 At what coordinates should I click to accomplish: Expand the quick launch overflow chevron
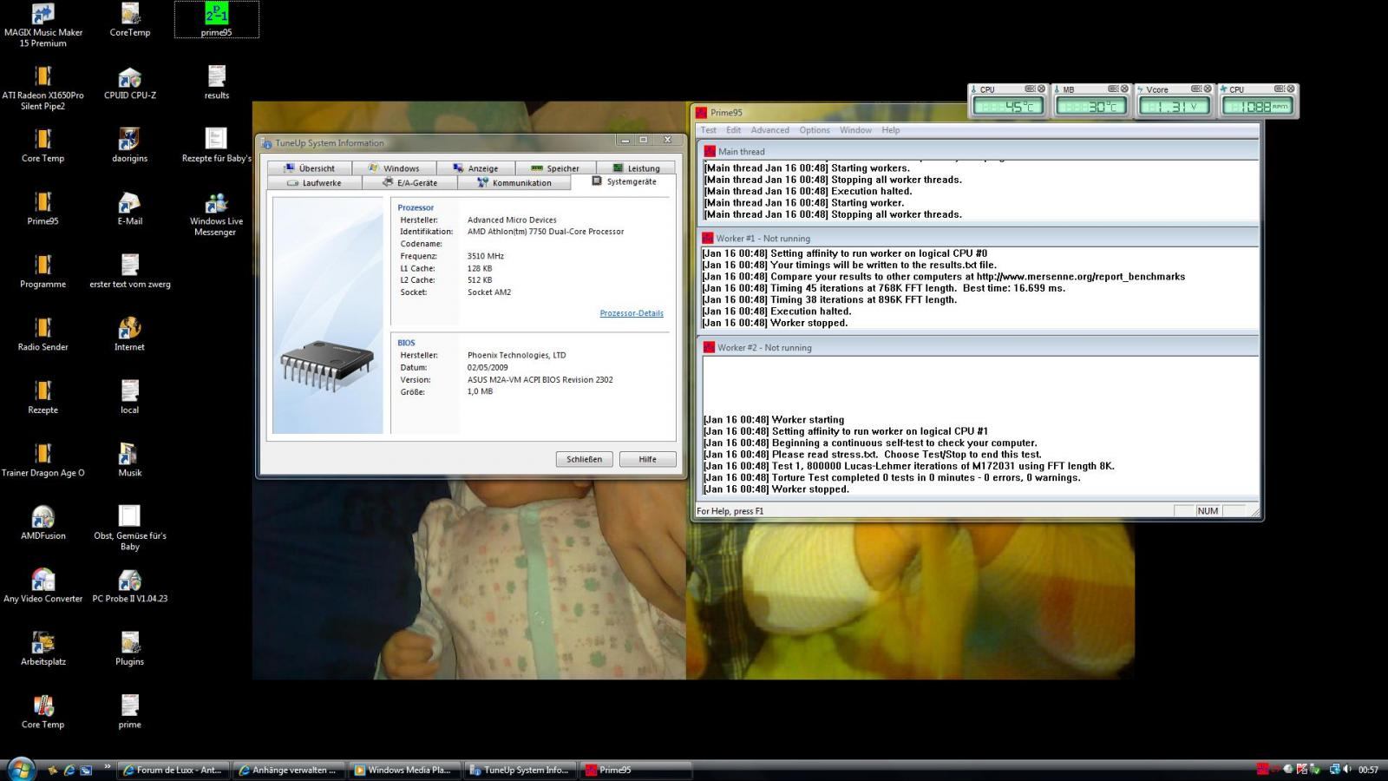(107, 766)
